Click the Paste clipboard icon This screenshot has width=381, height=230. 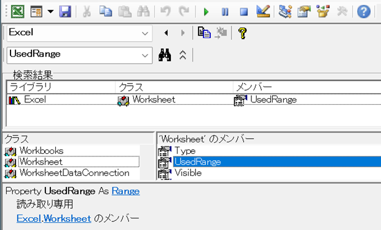pos(124,12)
